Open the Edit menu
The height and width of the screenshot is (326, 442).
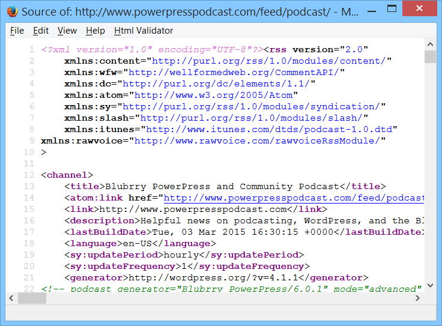coord(41,31)
